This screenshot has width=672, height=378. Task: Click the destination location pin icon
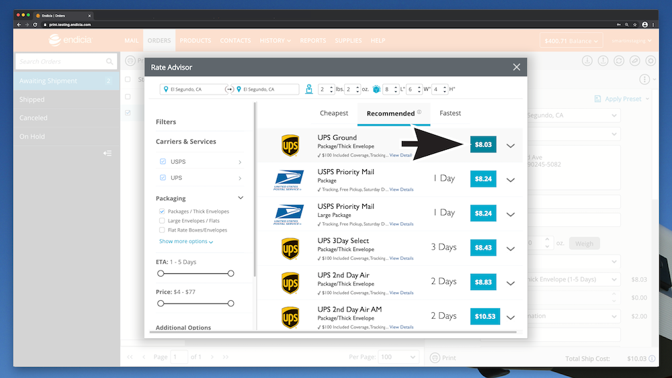click(239, 89)
